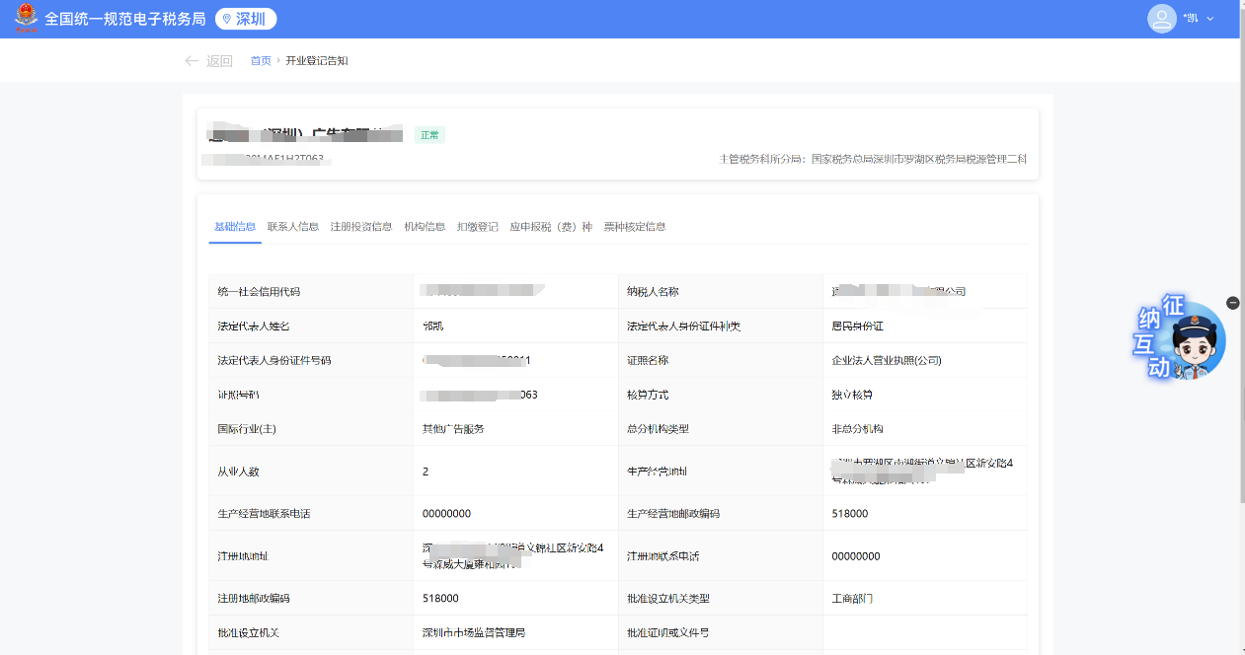The image size is (1245, 655).
Task: Click the 非总分机构 value cell
Action: pyautogui.click(x=924, y=429)
